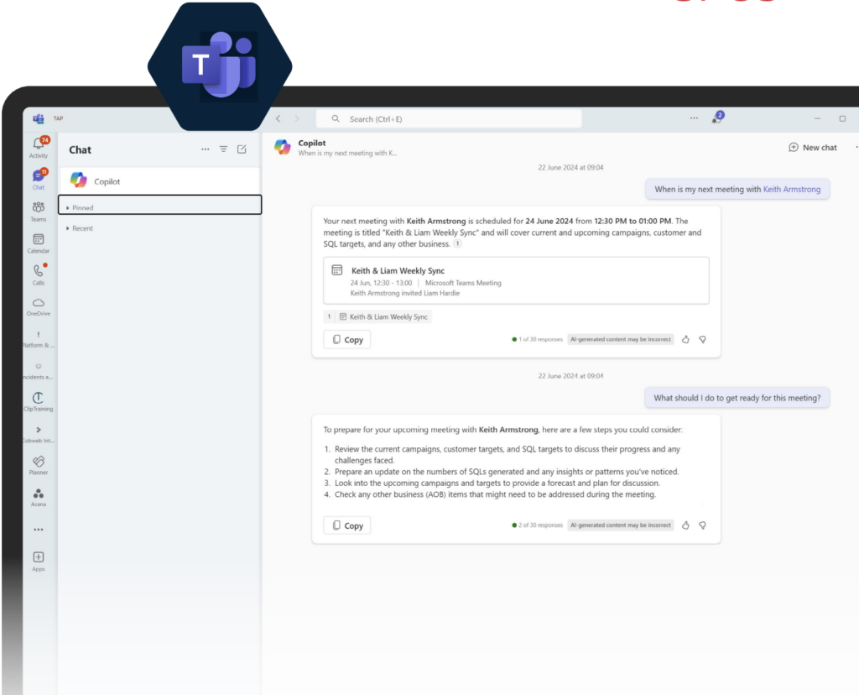Open Planner from the sidebar
Image resolution: width=859 pixels, height=695 pixels.
39,465
